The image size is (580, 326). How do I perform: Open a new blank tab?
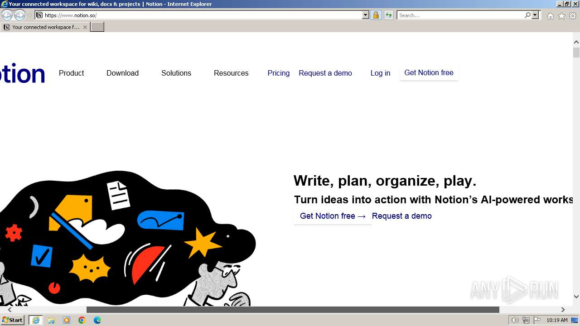tap(97, 27)
